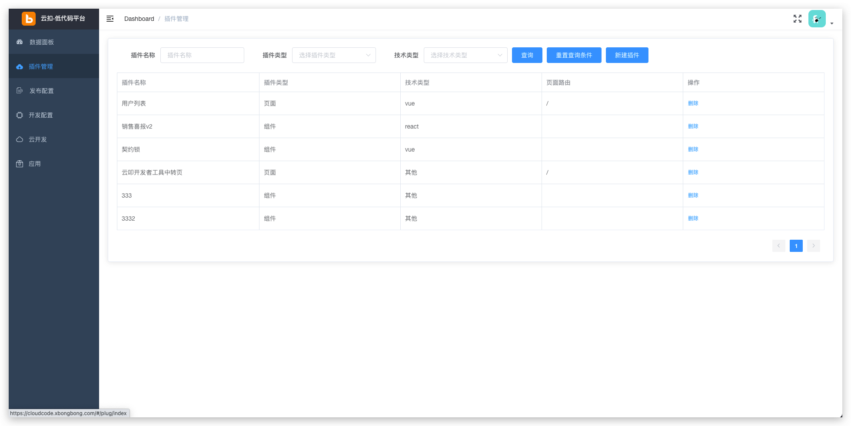Open the 插件类型 dropdown

(x=333, y=55)
